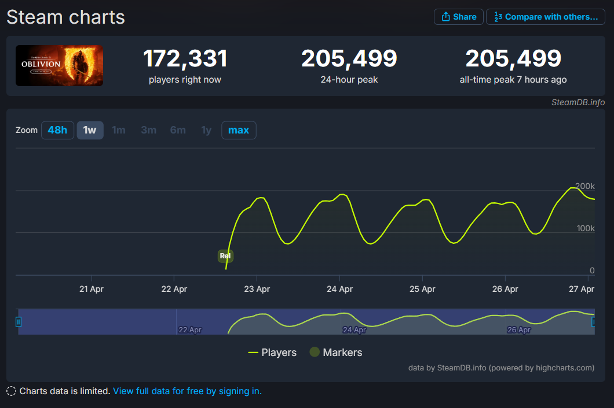Select the max zoom range
The height and width of the screenshot is (408, 614).
pos(239,130)
